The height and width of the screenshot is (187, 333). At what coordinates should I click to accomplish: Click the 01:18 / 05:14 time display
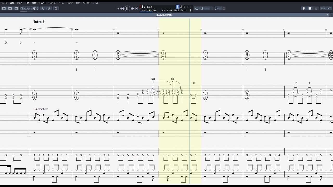tap(166, 10)
